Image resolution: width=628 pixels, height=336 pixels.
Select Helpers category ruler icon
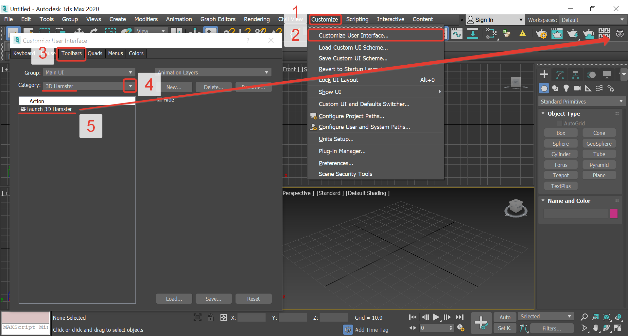(x=588, y=88)
